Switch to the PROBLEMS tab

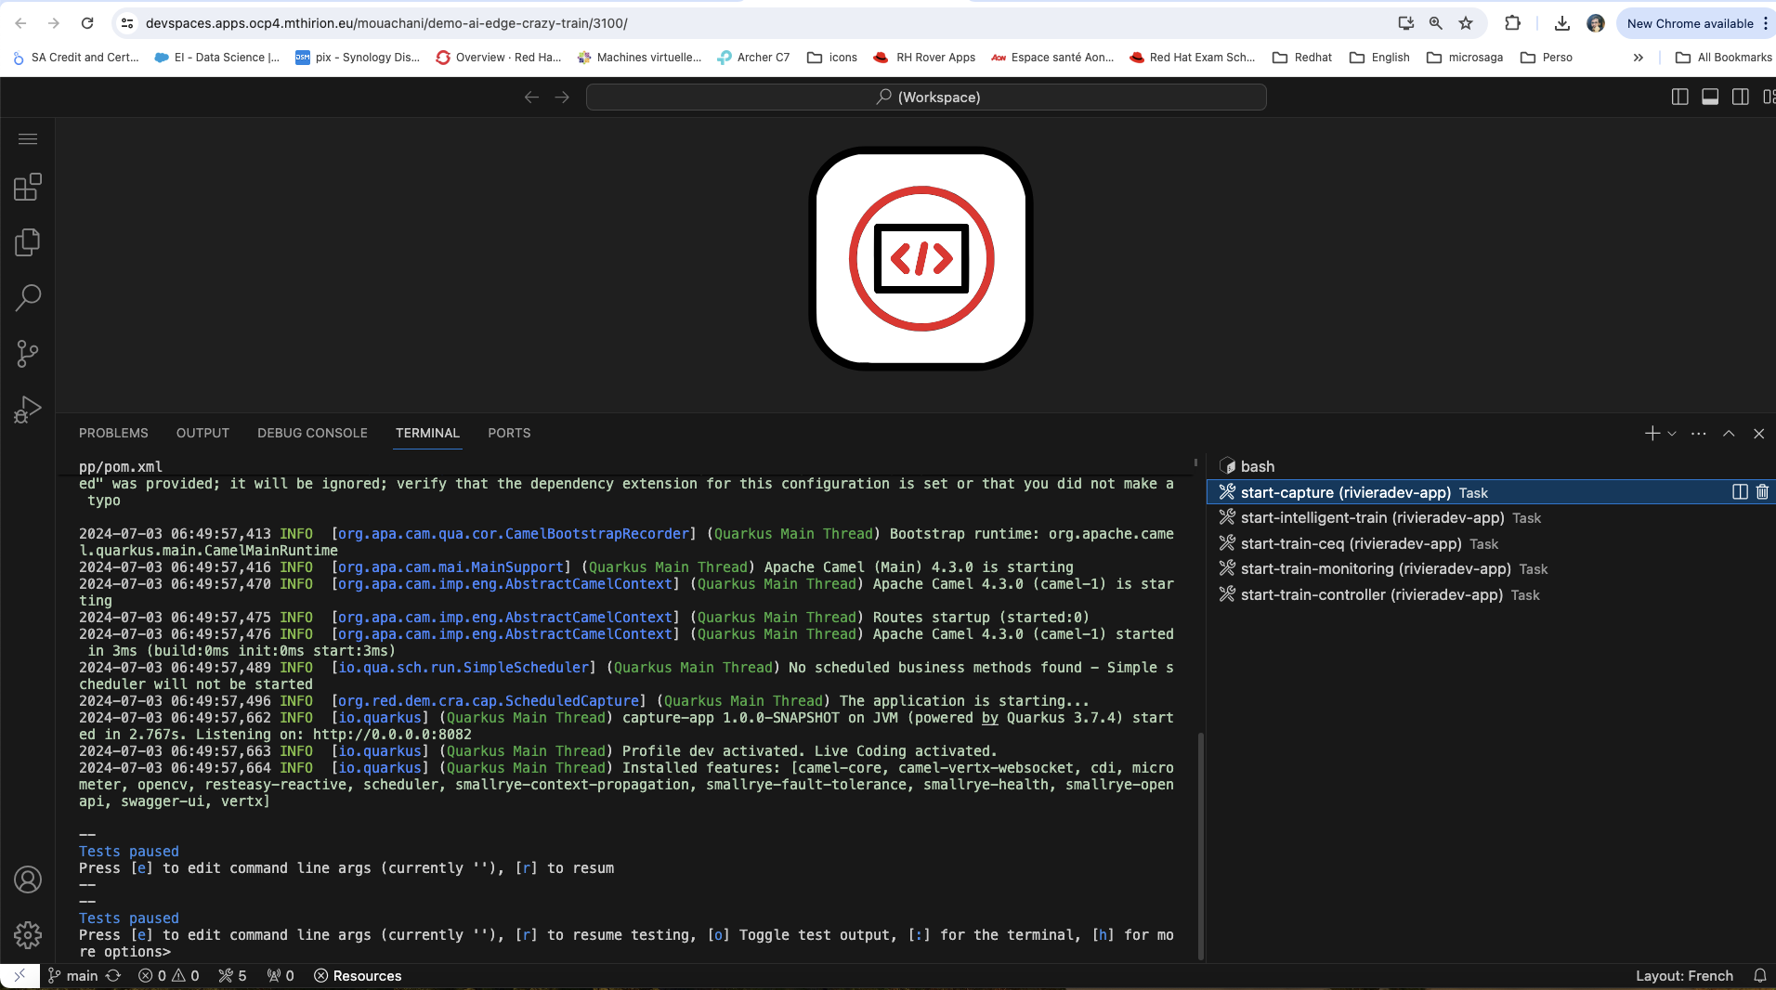113,434
